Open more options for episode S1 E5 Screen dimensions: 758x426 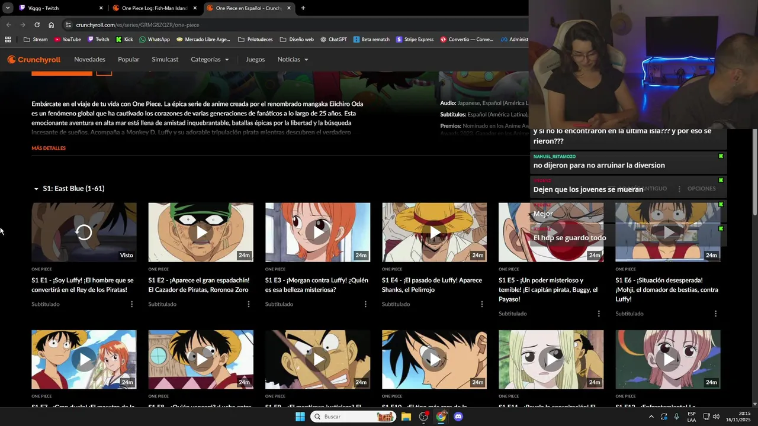coord(599,314)
